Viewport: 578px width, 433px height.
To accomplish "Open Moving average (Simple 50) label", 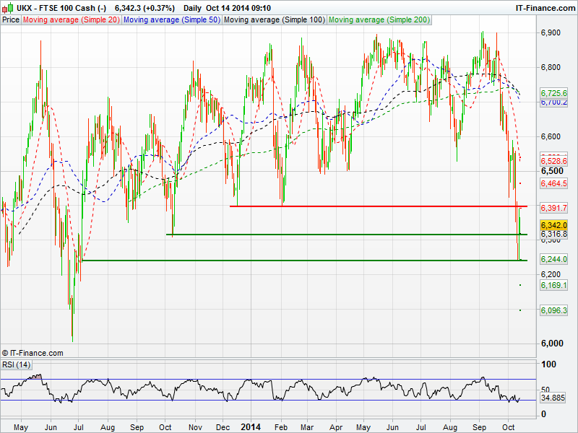I will 171,19.
